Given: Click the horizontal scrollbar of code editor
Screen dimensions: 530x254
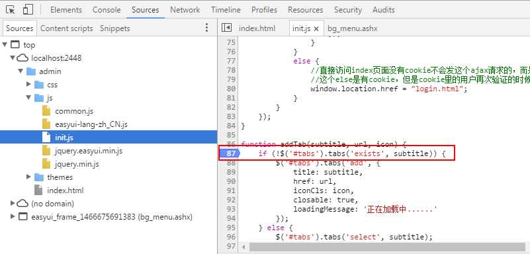Looking at the screenshot, I should pos(387,247).
